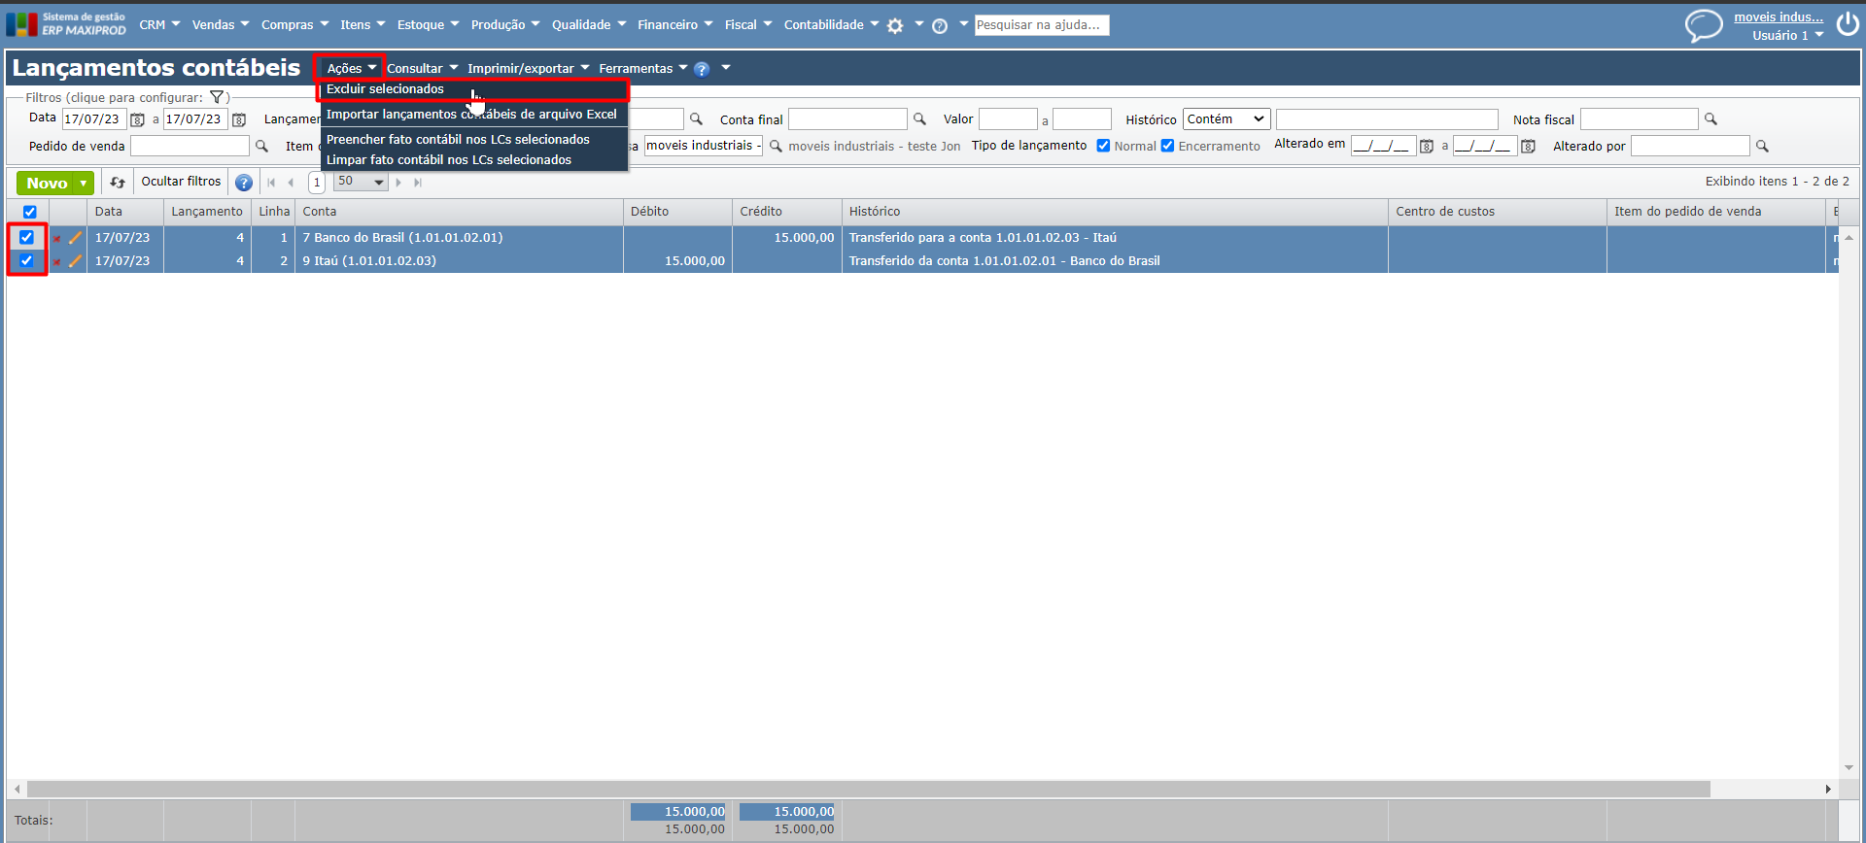The height and width of the screenshot is (843, 1866).
Task: Search Conta final magnifier icon
Action: point(919,119)
